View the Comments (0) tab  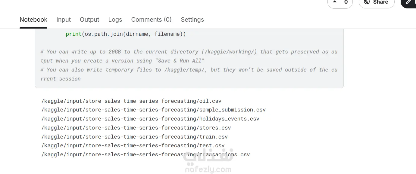point(151,20)
